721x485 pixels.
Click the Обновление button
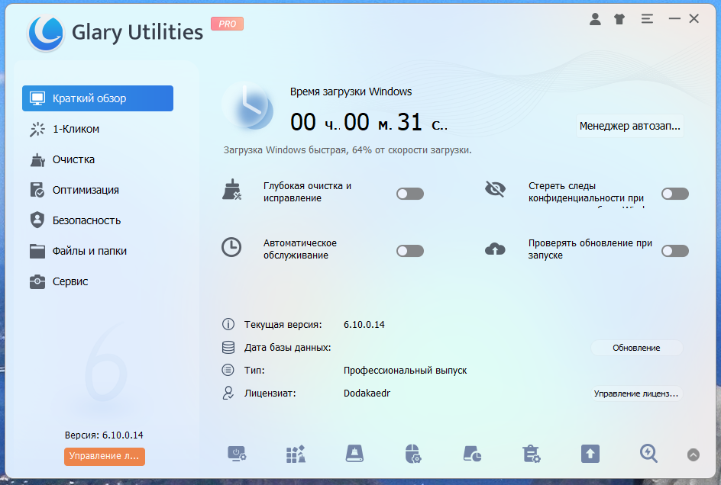coord(636,348)
